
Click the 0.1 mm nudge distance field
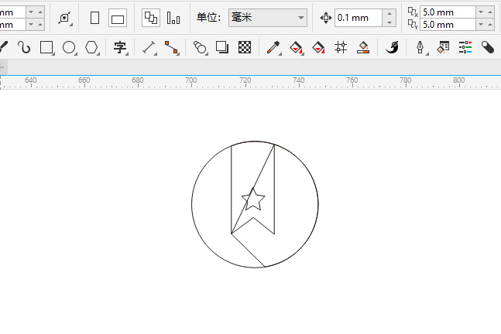359,18
